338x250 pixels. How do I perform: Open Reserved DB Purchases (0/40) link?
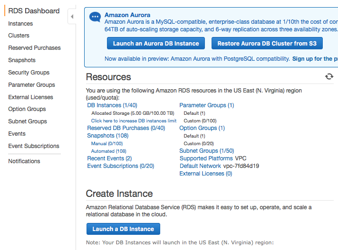click(x=126, y=128)
